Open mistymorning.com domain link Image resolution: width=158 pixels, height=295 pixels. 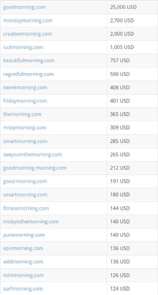coord(25,127)
